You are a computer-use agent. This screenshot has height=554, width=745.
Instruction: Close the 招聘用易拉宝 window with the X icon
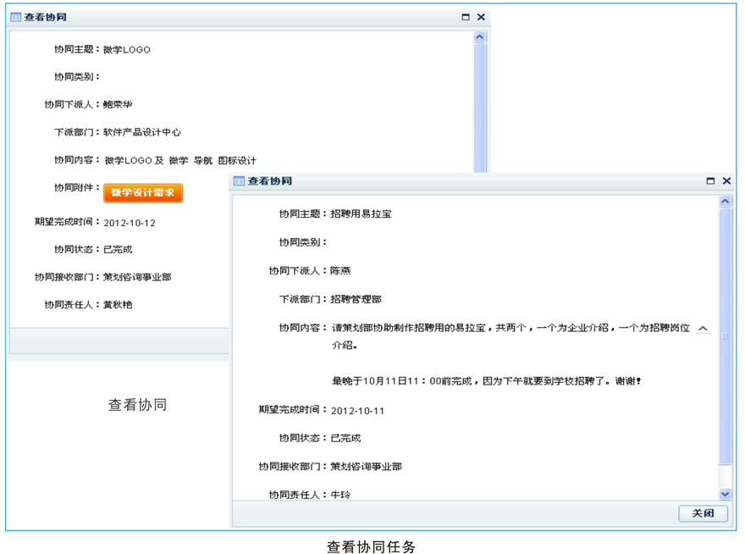(726, 181)
